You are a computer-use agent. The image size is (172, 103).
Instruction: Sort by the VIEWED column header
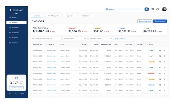pos(140,45)
